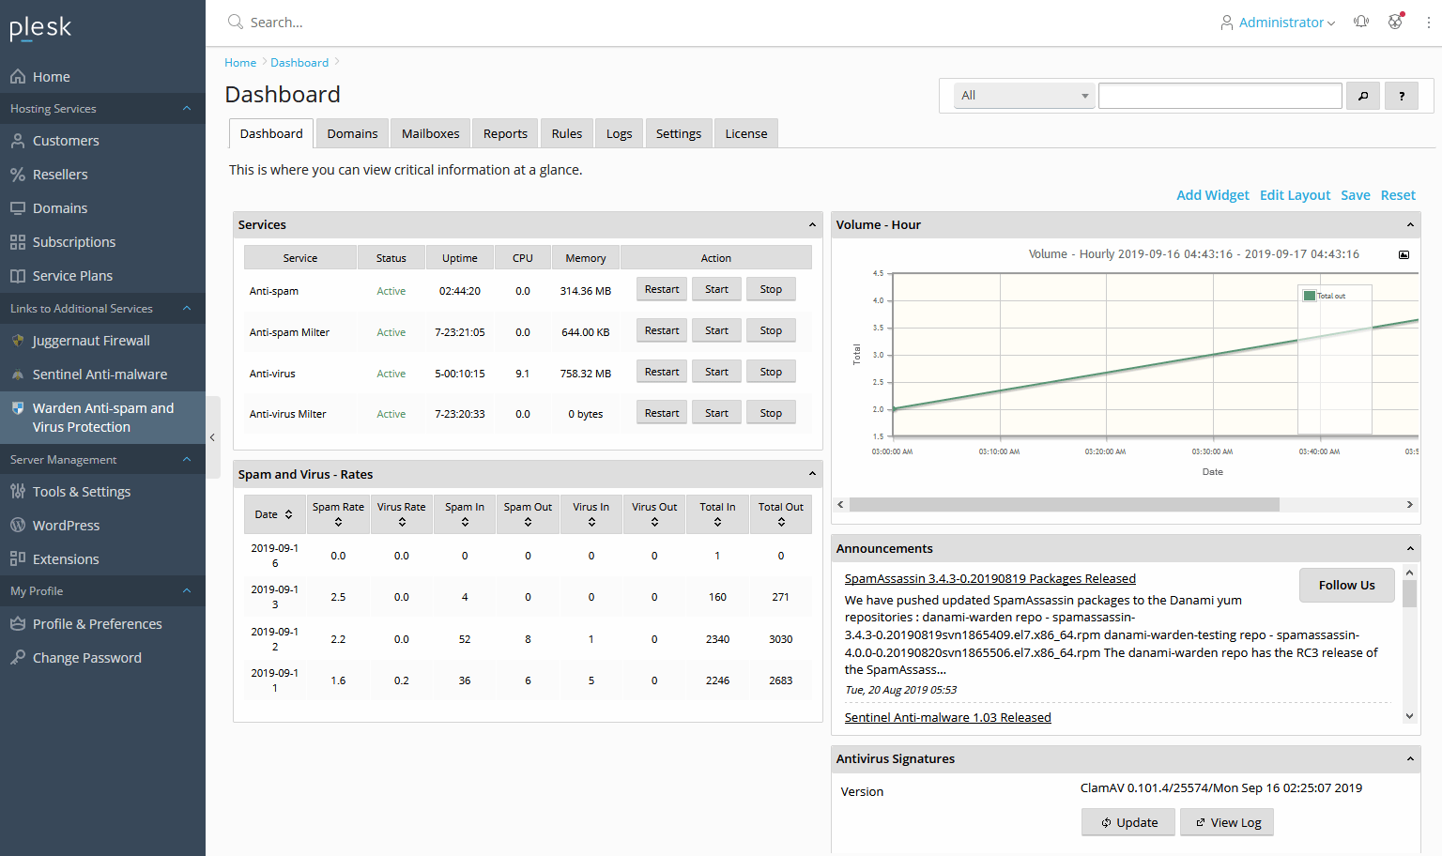Open Warden Anti-spam and Virus Protection
The image size is (1442, 856).
tap(102, 418)
